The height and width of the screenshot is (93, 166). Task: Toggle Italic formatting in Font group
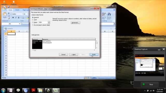(16, 18)
